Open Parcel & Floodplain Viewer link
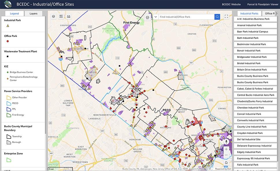 [x=262, y=4]
